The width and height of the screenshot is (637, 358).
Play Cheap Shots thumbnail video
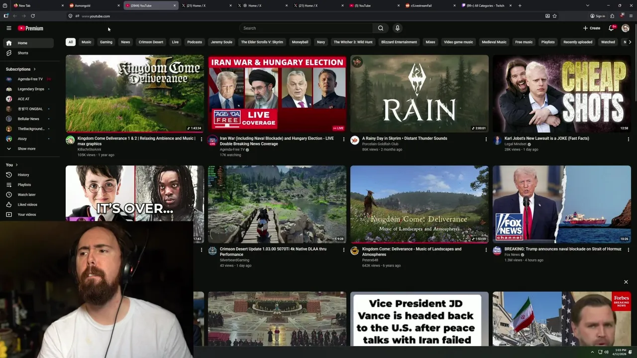click(562, 93)
